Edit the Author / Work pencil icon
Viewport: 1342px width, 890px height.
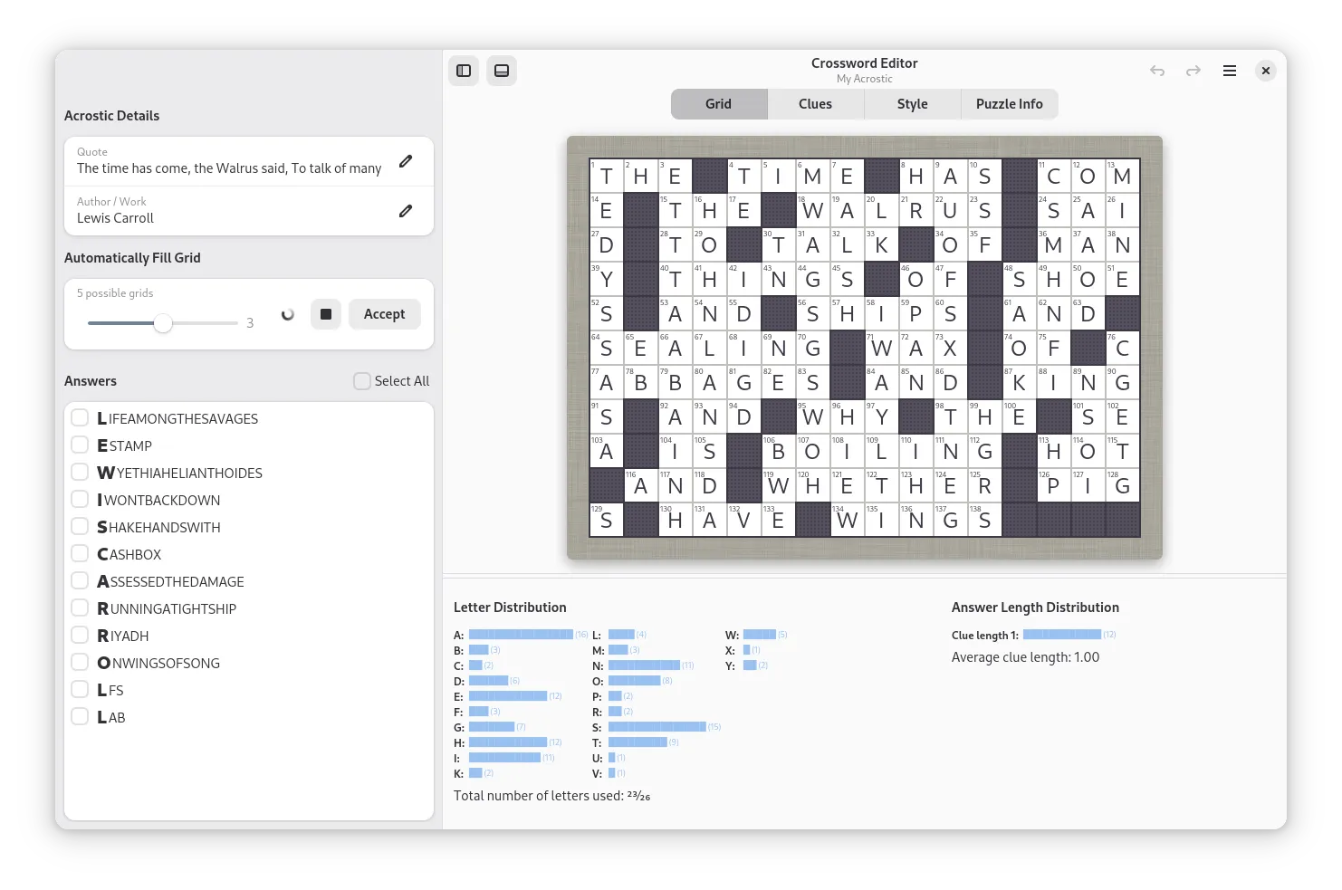406,211
